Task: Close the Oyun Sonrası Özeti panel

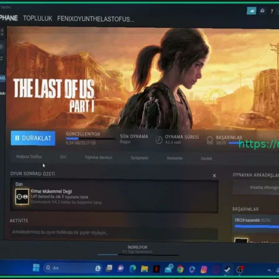Action: point(215,175)
